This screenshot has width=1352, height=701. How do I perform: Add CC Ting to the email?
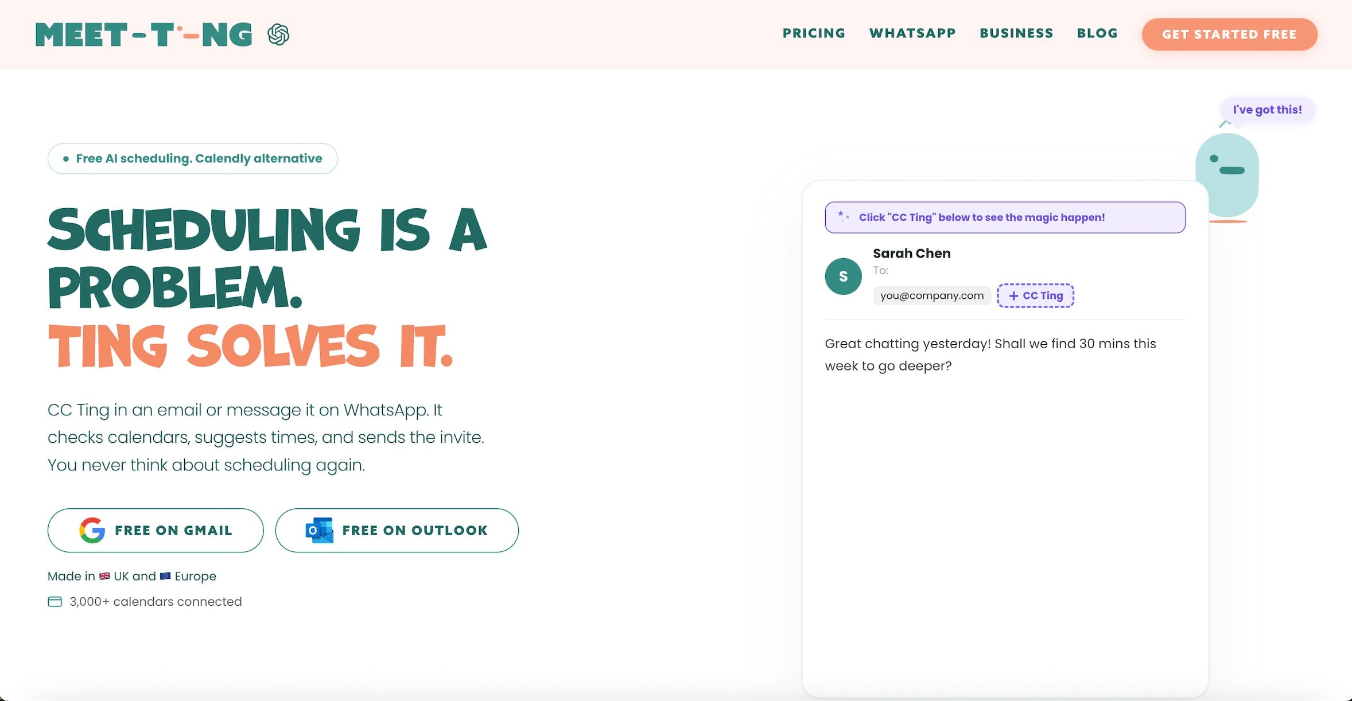coord(1035,295)
